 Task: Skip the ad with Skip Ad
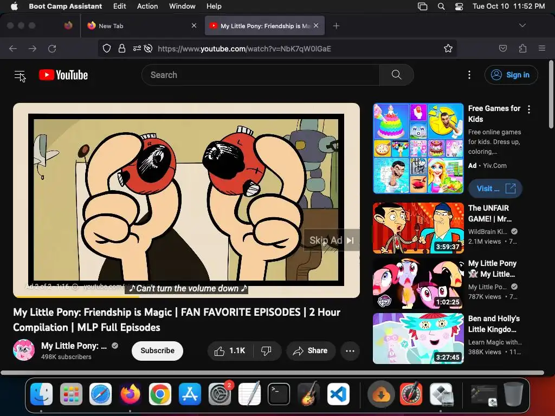[x=332, y=240]
